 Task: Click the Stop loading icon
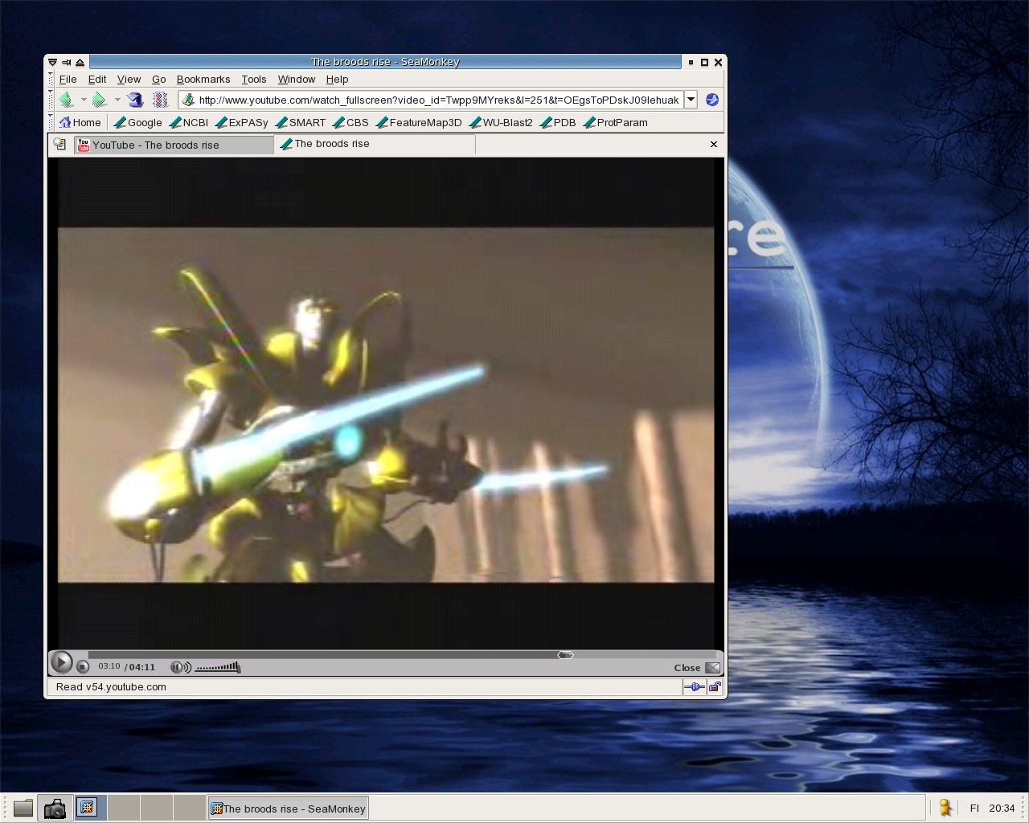161,100
